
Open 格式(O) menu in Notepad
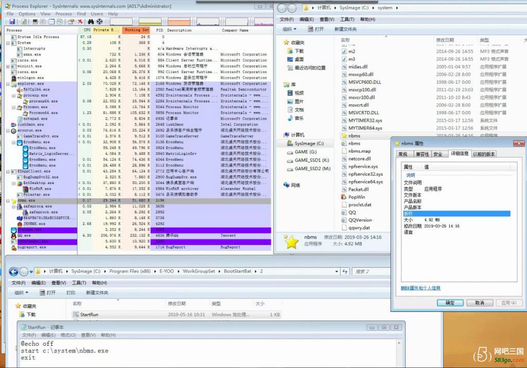[x=68, y=335]
